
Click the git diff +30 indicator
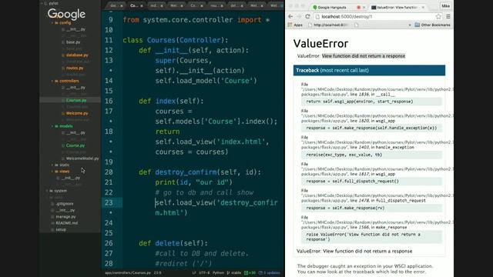click(x=250, y=272)
